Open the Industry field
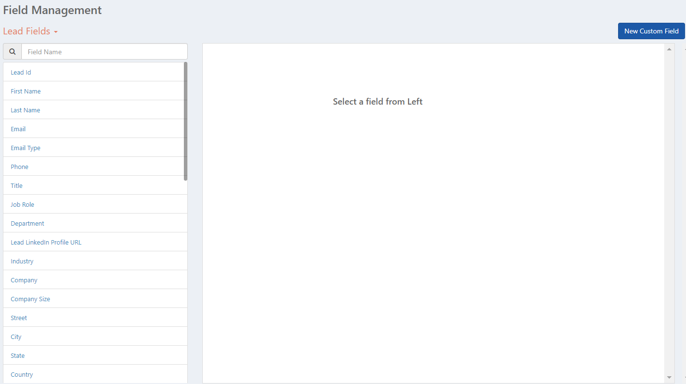 click(x=95, y=261)
